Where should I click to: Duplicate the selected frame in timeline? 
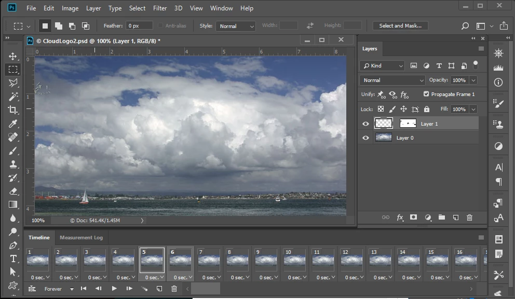click(159, 289)
